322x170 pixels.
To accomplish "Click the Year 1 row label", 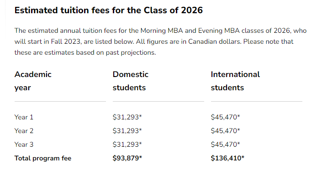I will pos(24,117).
